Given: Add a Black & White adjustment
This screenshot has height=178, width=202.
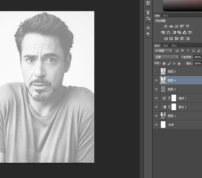Looking at the screenshot, I should (174, 32).
